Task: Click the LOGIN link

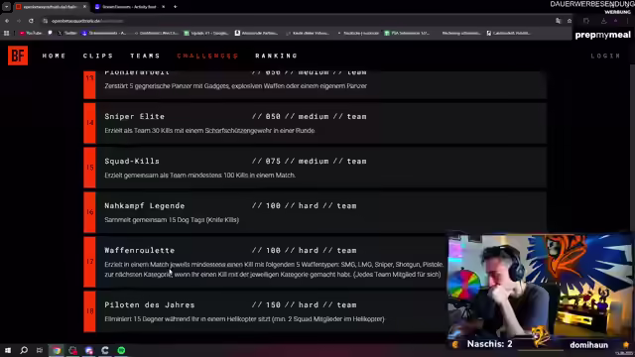Action: pos(605,56)
